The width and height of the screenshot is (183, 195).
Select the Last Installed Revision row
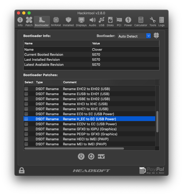tap(91, 59)
